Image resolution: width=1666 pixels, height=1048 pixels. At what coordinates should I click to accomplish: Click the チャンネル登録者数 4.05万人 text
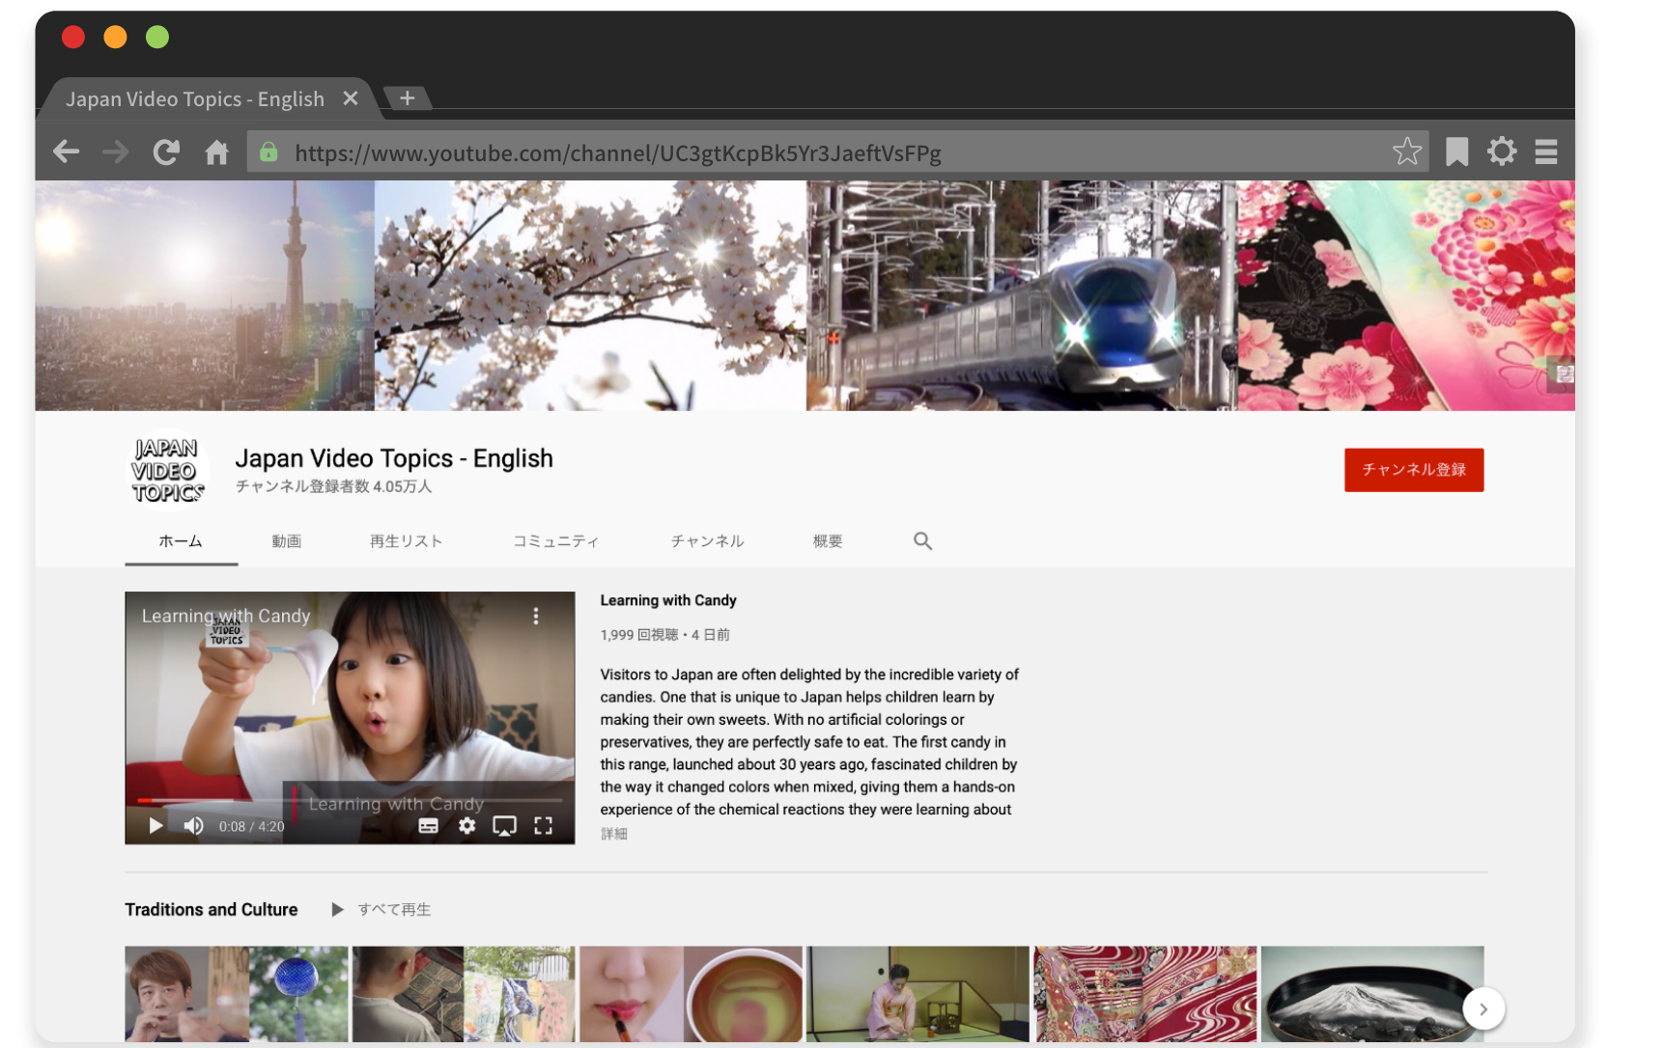click(x=333, y=486)
